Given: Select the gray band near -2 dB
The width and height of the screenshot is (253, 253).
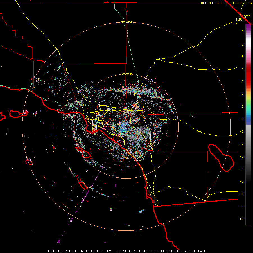Looking at the screenshot, I should [248, 144].
